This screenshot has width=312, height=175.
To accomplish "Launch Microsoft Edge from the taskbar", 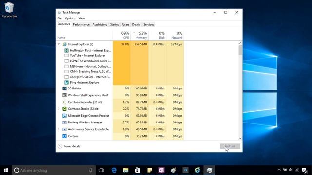I will (x=114, y=170).
